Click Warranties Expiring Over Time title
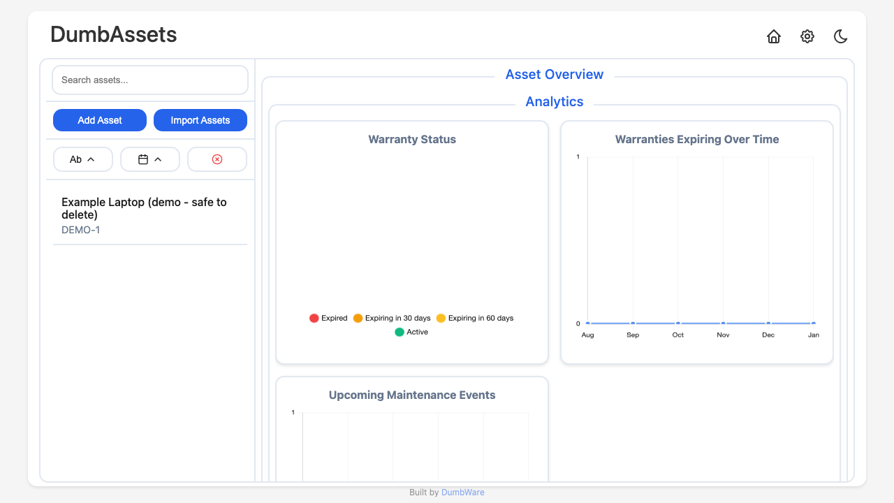Viewport: 894px width, 503px height. point(697,139)
